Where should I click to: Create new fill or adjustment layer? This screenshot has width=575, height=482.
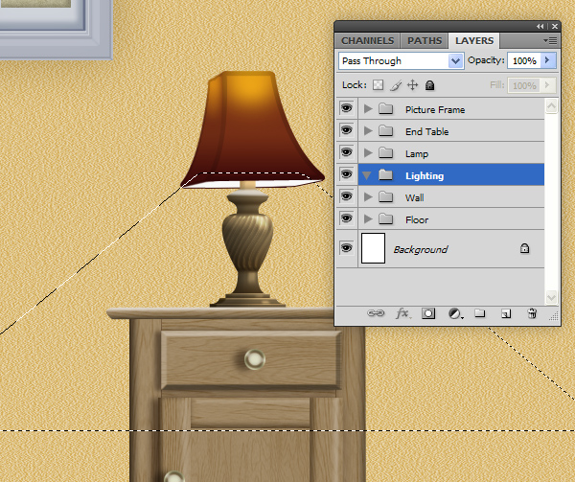tap(454, 312)
